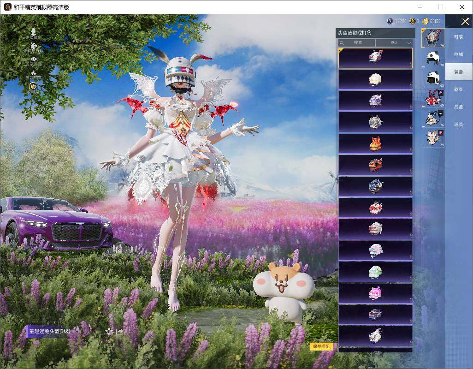Minimize the 和平精英模拟器高清版 window

[x=420, y=7]
